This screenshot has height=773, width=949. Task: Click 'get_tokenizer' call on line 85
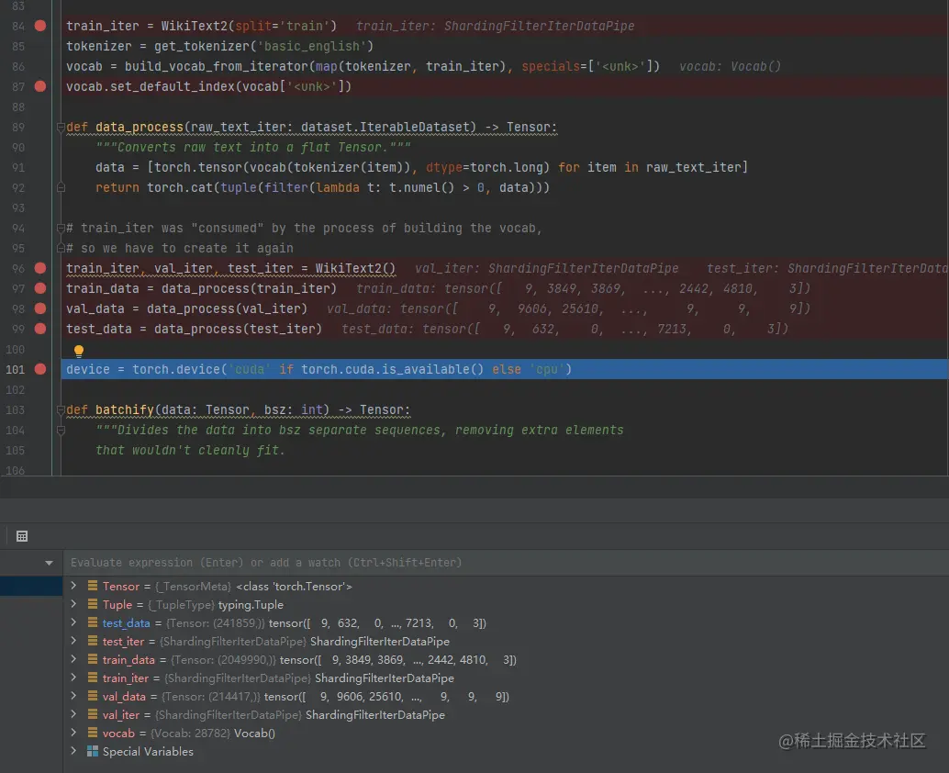(x=203, y=46)
